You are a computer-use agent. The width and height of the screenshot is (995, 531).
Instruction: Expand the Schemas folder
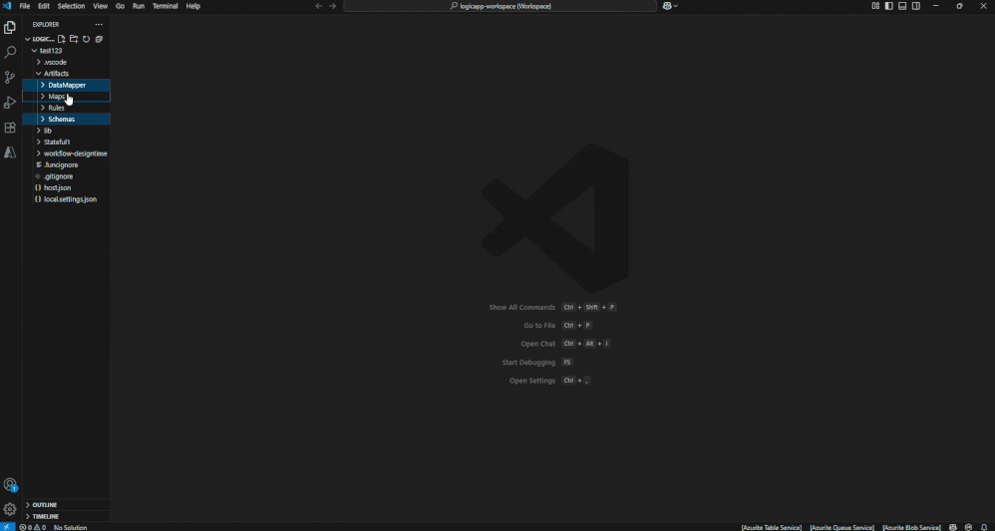click(66, 120)
